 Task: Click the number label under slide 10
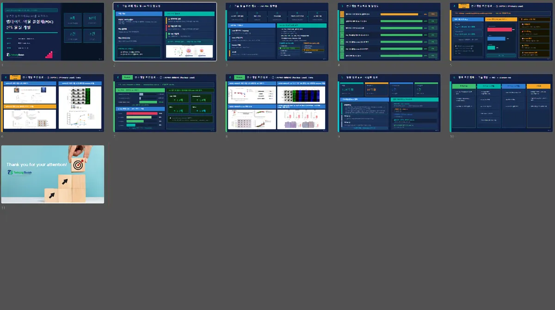(x=452, y=136)
